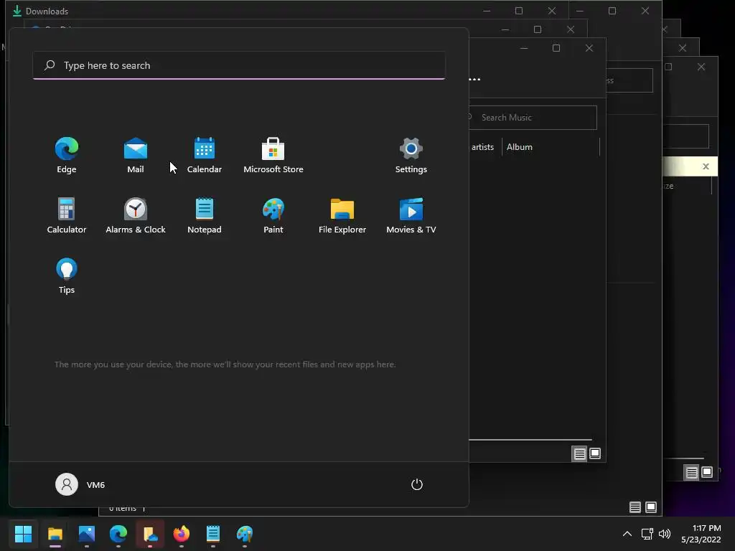This screenshot has height=551, width=735.
Task: Launch the Calculator app
Action: pyautogui.click(x=67, y=216)
